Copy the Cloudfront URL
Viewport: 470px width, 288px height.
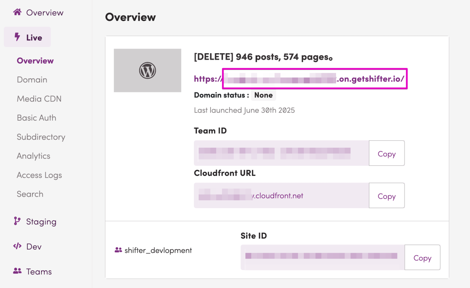click(387, 196)
